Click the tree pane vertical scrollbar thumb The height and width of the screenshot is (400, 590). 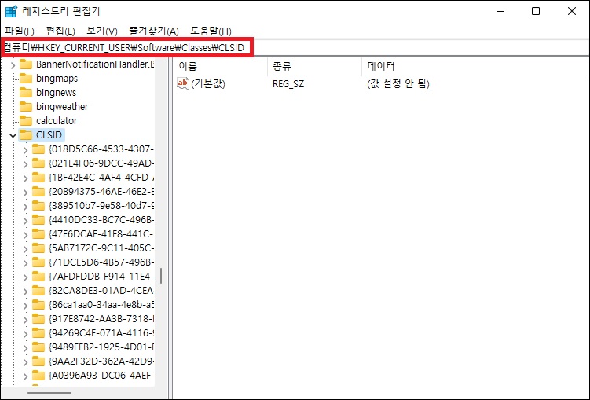tap(161, 276)
